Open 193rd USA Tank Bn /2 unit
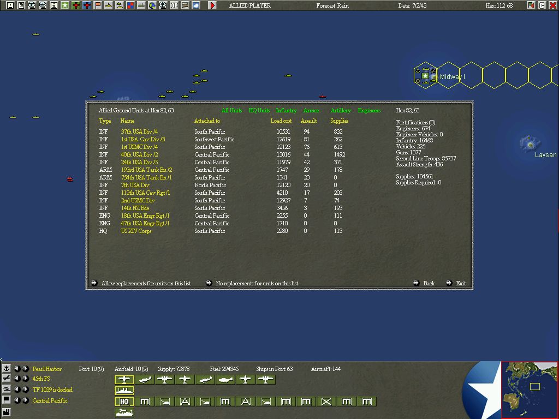 point(146,170)
